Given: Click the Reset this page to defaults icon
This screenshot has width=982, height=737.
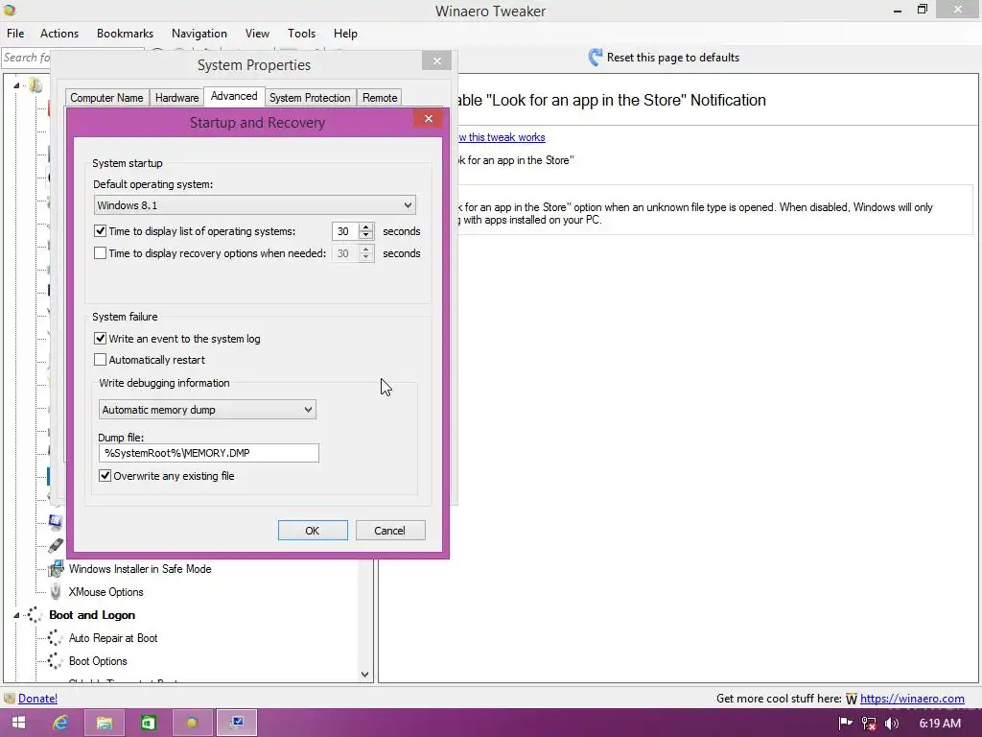Looking at the screenshot, I should 595,58.
